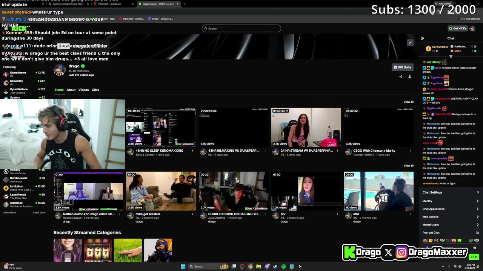Open the DOUBLED DOWN ON CALLING clip
483x271 pixels.
pyautogui.click(x=233, y=191)
